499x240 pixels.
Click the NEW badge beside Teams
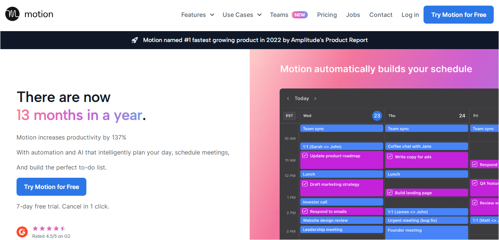pos(300,15)
